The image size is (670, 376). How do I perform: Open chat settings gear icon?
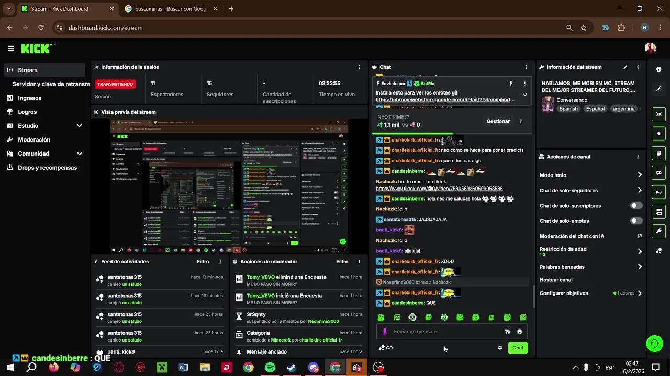tap(500, 348)
